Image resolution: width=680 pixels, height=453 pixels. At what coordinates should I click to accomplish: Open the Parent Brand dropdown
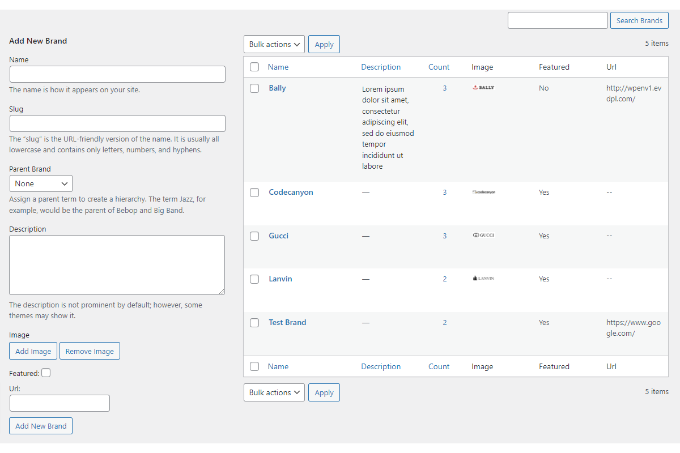(41, 183)
